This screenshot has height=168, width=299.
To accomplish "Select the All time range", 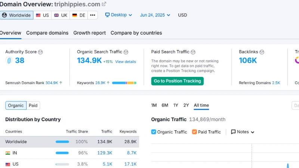I will 201,105.
